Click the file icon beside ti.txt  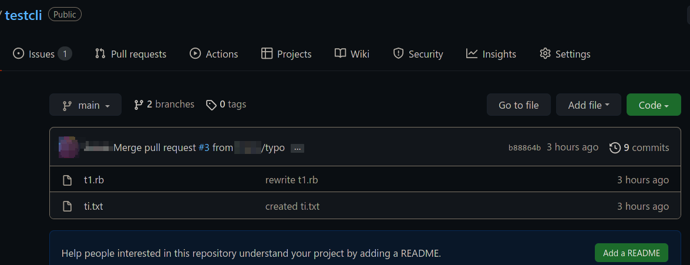pyautogui.click(x=68, y=206)
